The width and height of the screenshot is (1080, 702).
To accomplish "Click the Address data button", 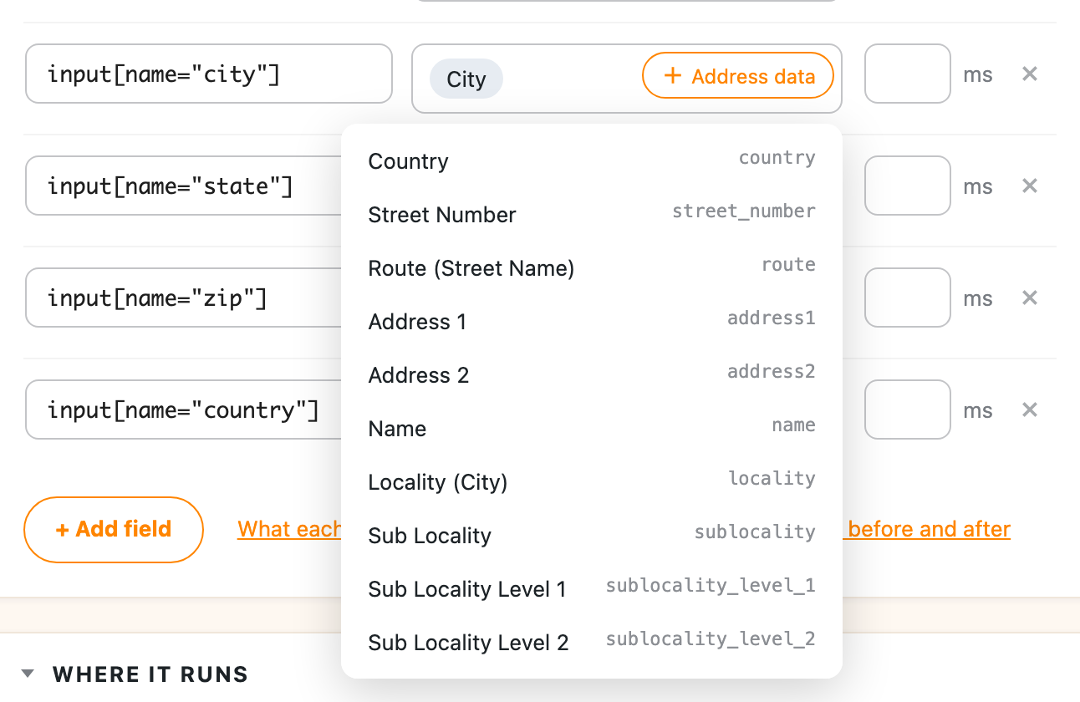I will 738,76.
